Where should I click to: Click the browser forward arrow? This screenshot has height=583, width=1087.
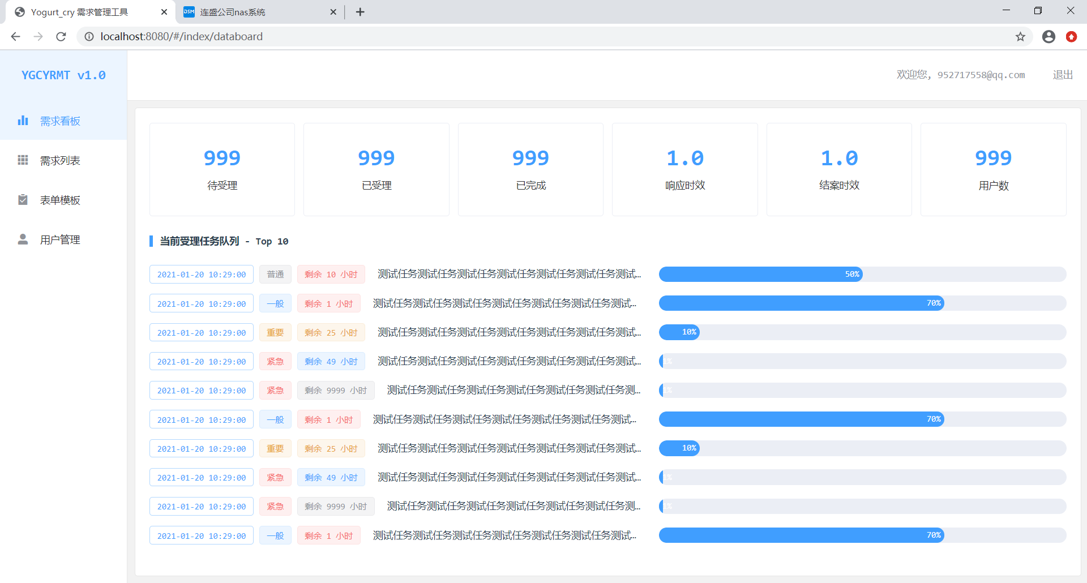coord(38,36)
